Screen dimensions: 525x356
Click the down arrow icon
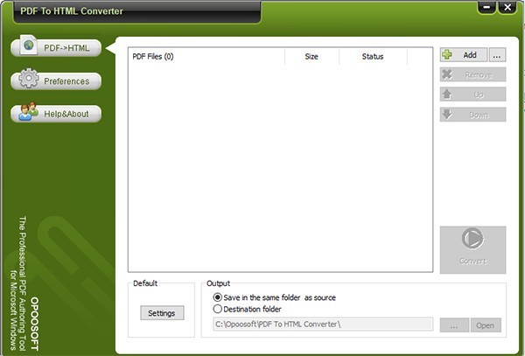pyautogui.click(x=447, y=114)
